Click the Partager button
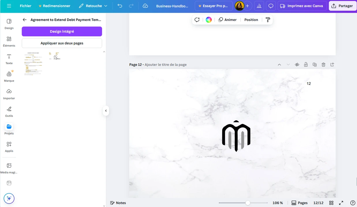Image resolution: width=357 pixels, height=207 pixels. click(343, 6)
